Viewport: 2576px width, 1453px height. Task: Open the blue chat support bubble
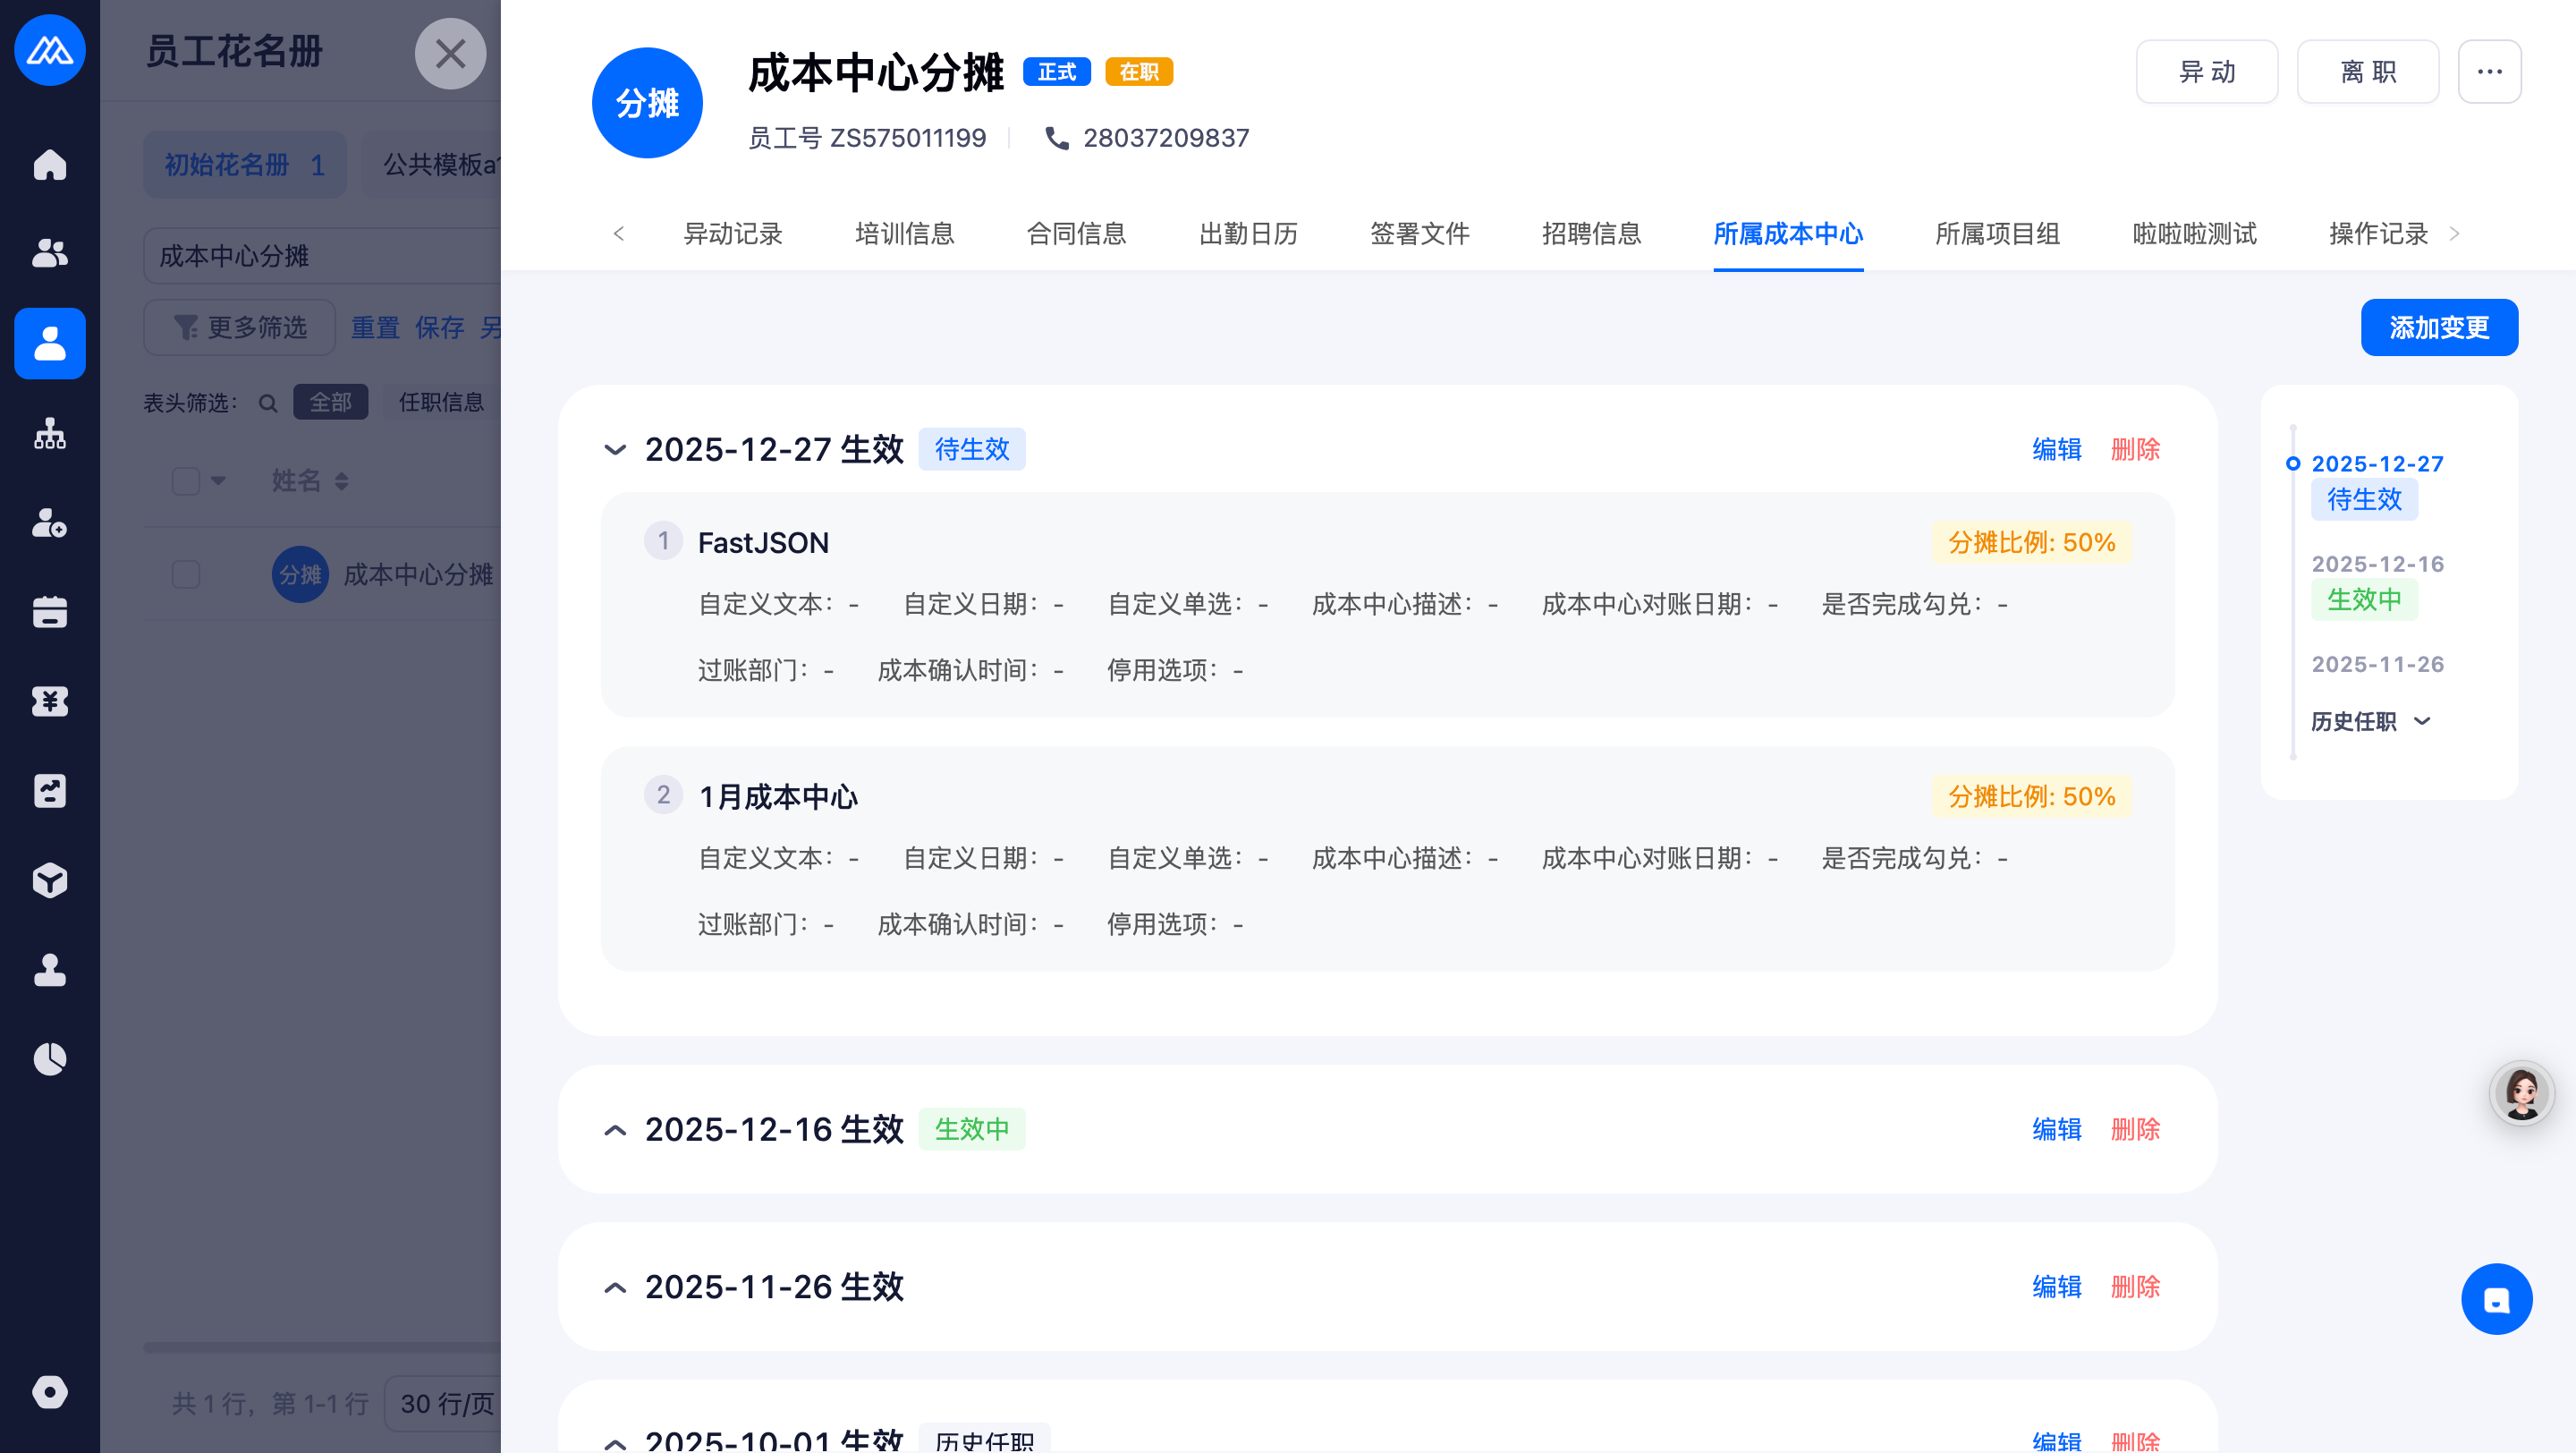(2496, 1299)
